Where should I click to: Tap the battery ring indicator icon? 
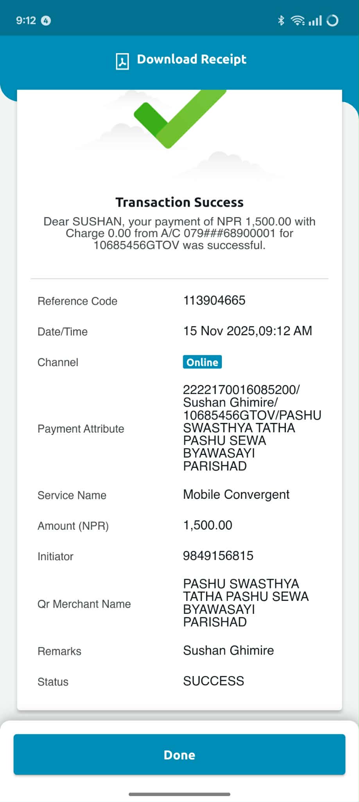(x=332, y=20)
